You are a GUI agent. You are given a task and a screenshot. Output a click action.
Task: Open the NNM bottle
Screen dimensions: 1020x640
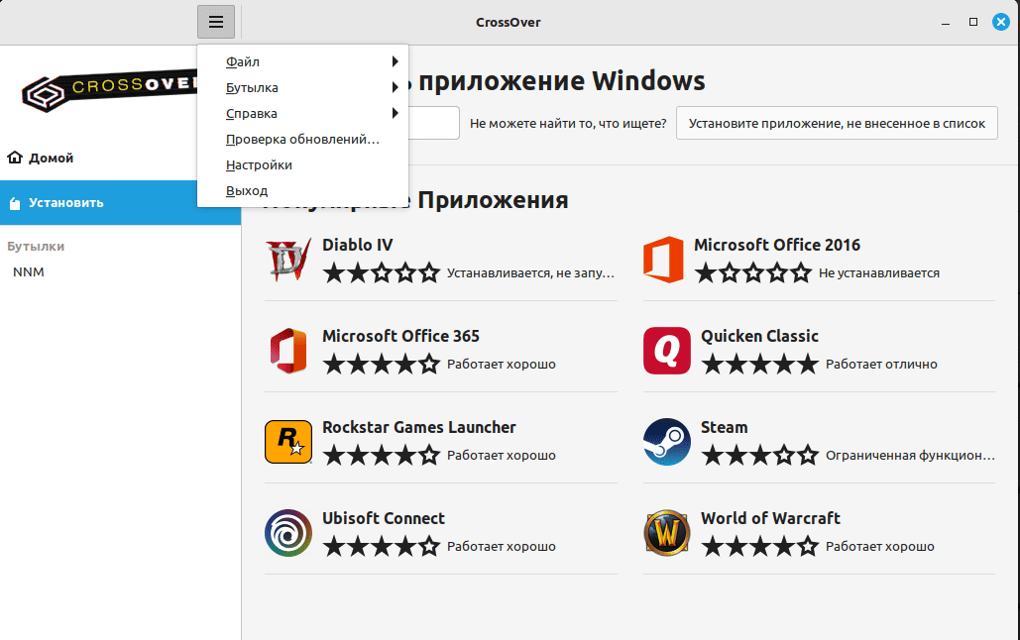pos(29,272)
